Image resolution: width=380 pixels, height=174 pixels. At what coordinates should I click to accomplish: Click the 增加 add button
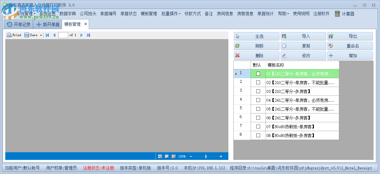coord(350,56)
